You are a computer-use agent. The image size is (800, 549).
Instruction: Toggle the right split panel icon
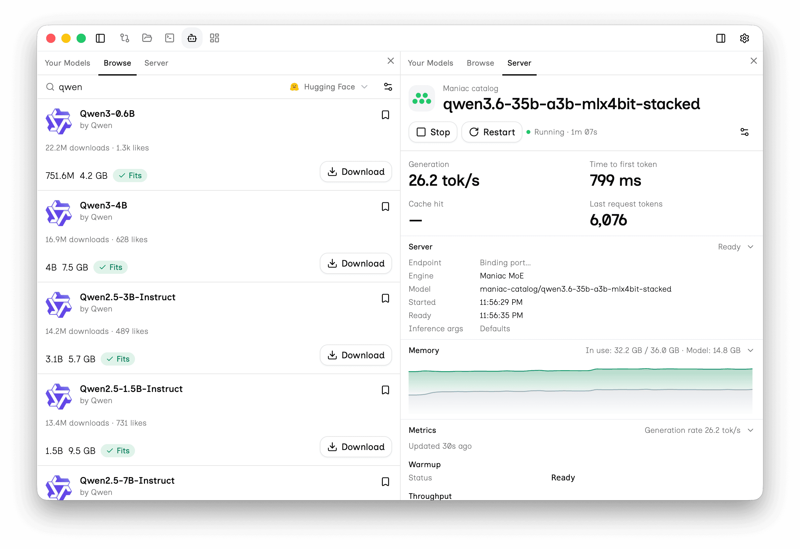tap(720, 38)
